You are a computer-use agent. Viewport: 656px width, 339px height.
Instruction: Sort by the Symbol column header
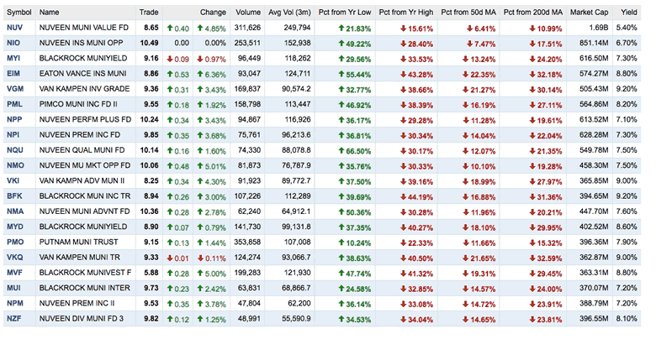coord(19,13)
